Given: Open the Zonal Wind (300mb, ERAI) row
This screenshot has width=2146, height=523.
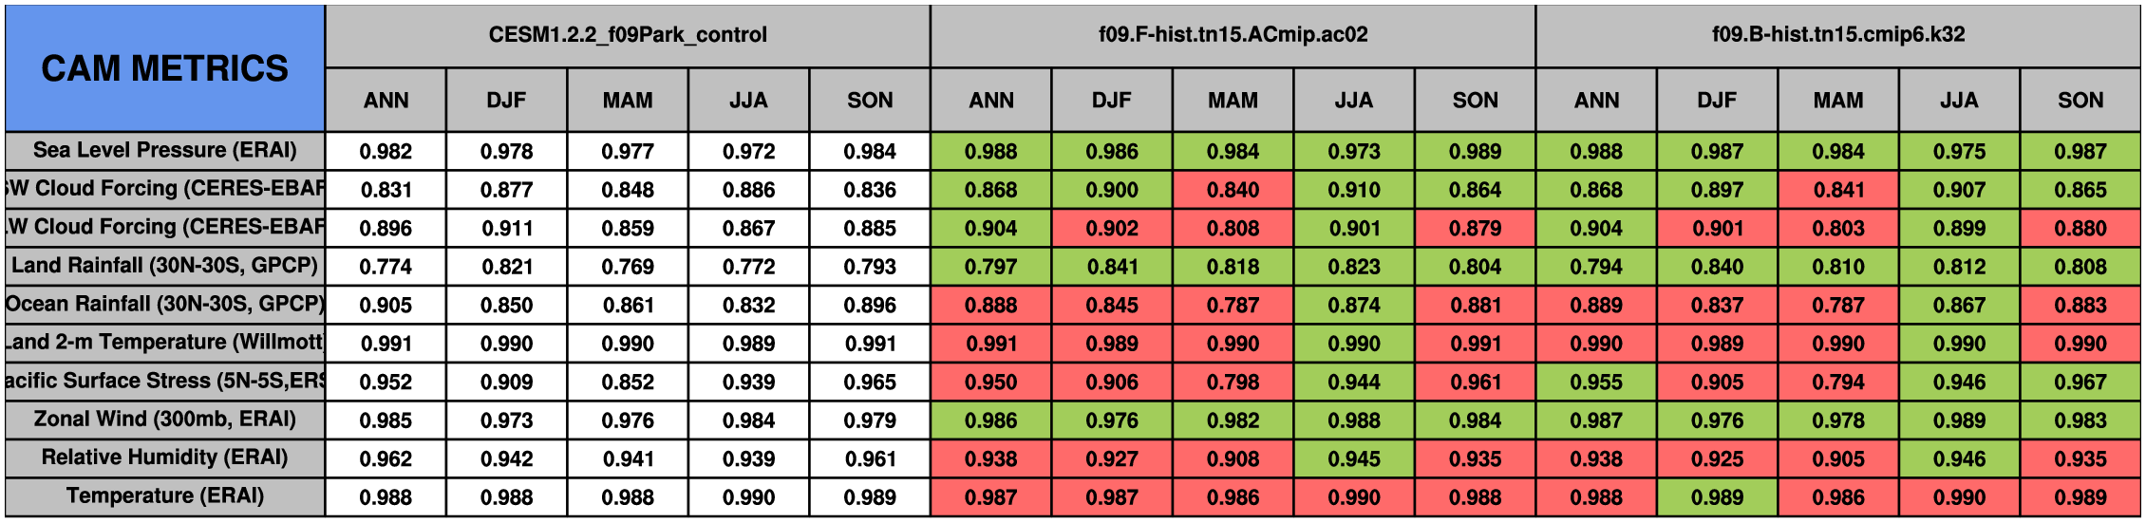Looking at the screenshot, I should pyautogui.click(x=164, y=420).
